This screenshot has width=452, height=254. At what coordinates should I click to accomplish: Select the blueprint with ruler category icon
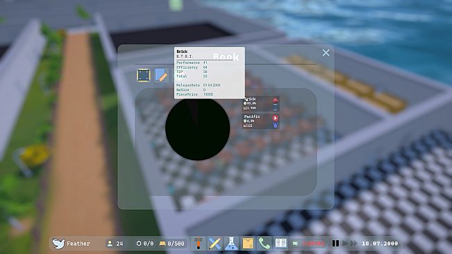click(161, 76)
